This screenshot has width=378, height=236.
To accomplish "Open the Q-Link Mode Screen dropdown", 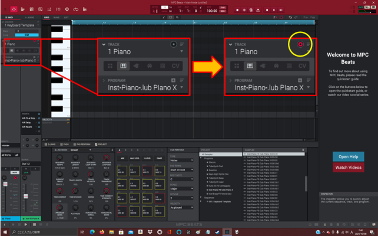I will 81,150.
